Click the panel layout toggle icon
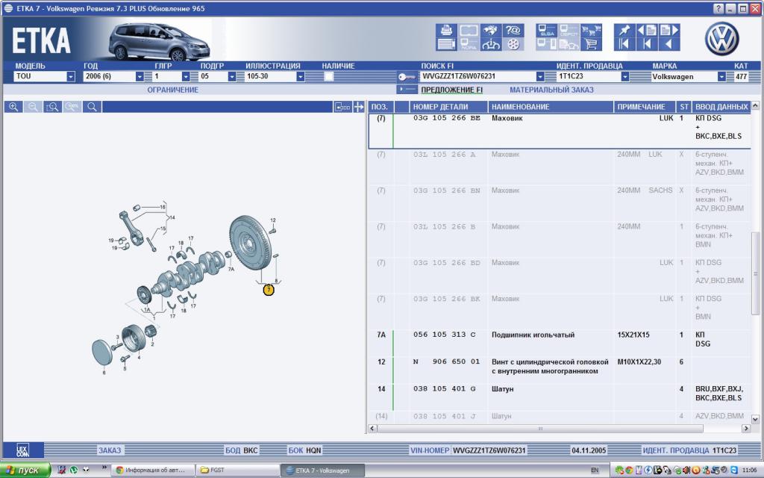This screenshot has height=478, width=764. click(342, 107)
